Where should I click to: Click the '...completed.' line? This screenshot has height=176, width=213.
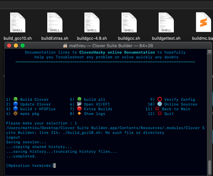coord(21,156)
